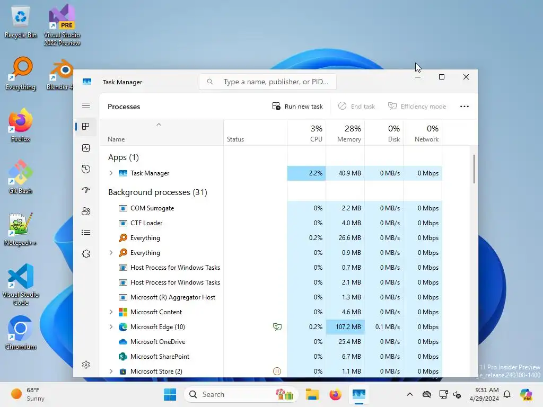
Task: Select the Notepad++ desktop shortcut
Action: tap(21, 229)
